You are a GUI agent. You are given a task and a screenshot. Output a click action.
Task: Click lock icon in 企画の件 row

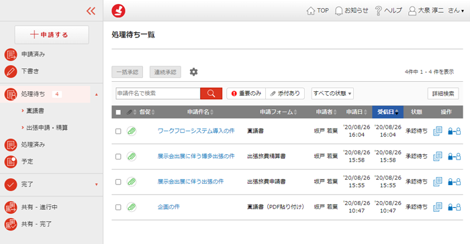pyautogui.click(x=454, y=207)
